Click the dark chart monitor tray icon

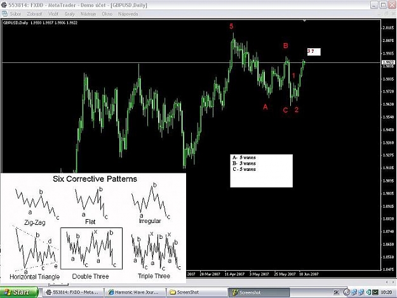tap(375, 292)
